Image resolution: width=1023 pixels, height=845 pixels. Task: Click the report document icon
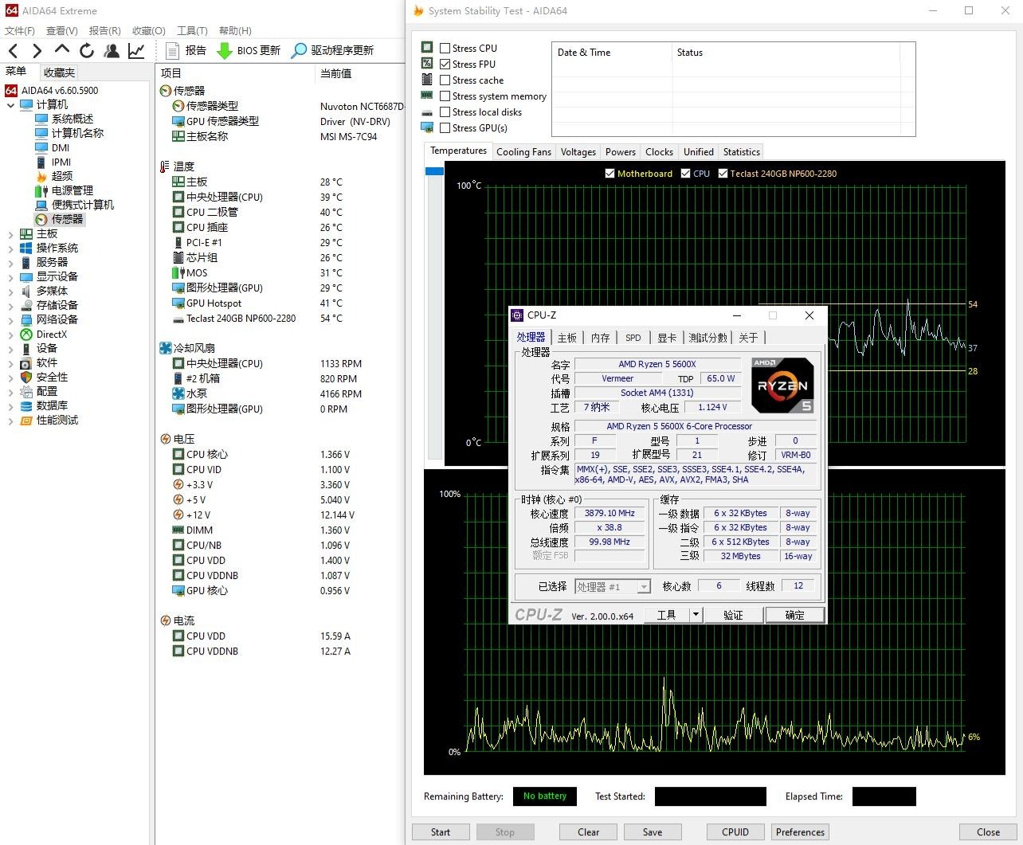(172, 50)
